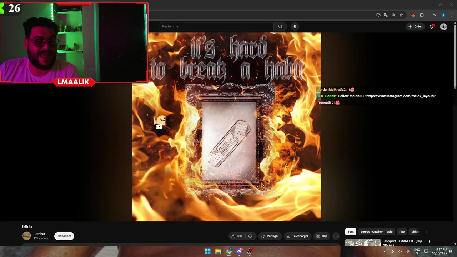Click the Partager share button
The image size is (457, 257).
[270, 236]
